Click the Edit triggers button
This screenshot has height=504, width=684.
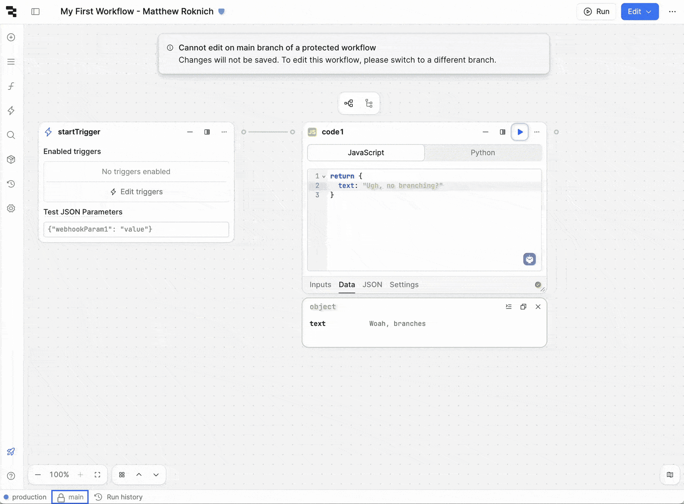click(x=136, y=192)
